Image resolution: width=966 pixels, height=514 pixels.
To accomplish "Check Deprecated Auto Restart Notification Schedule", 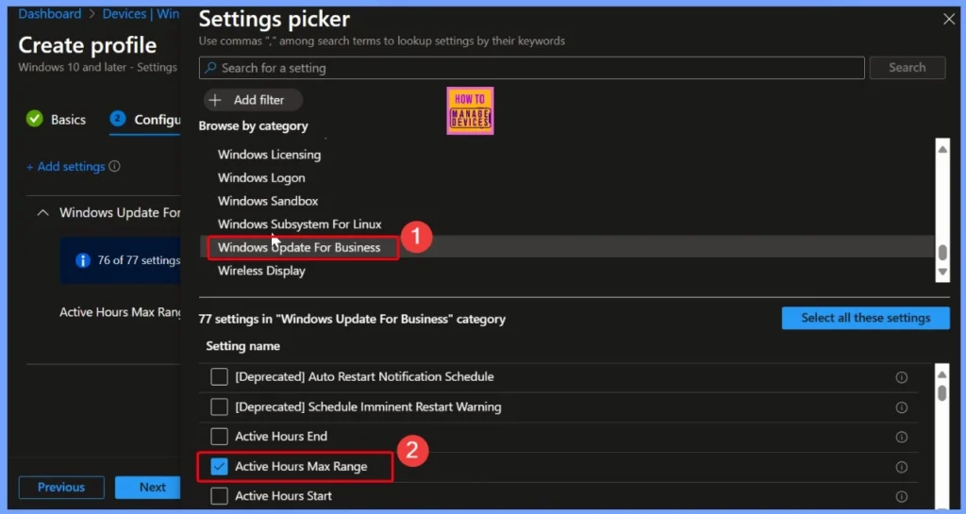I will pyautogui.click(x=219, y=376).
